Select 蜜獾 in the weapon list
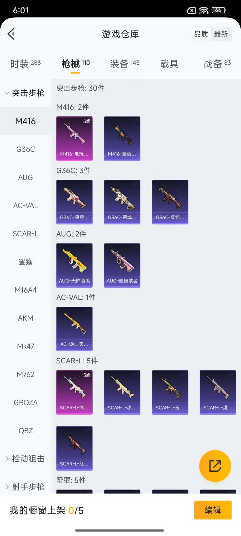 (26, 262)
